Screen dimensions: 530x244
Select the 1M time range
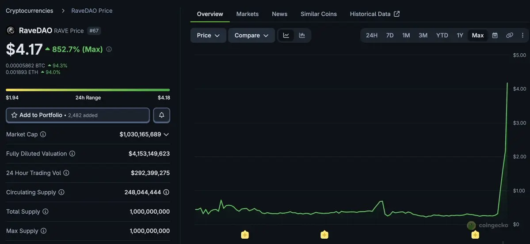tap(406, 35)
